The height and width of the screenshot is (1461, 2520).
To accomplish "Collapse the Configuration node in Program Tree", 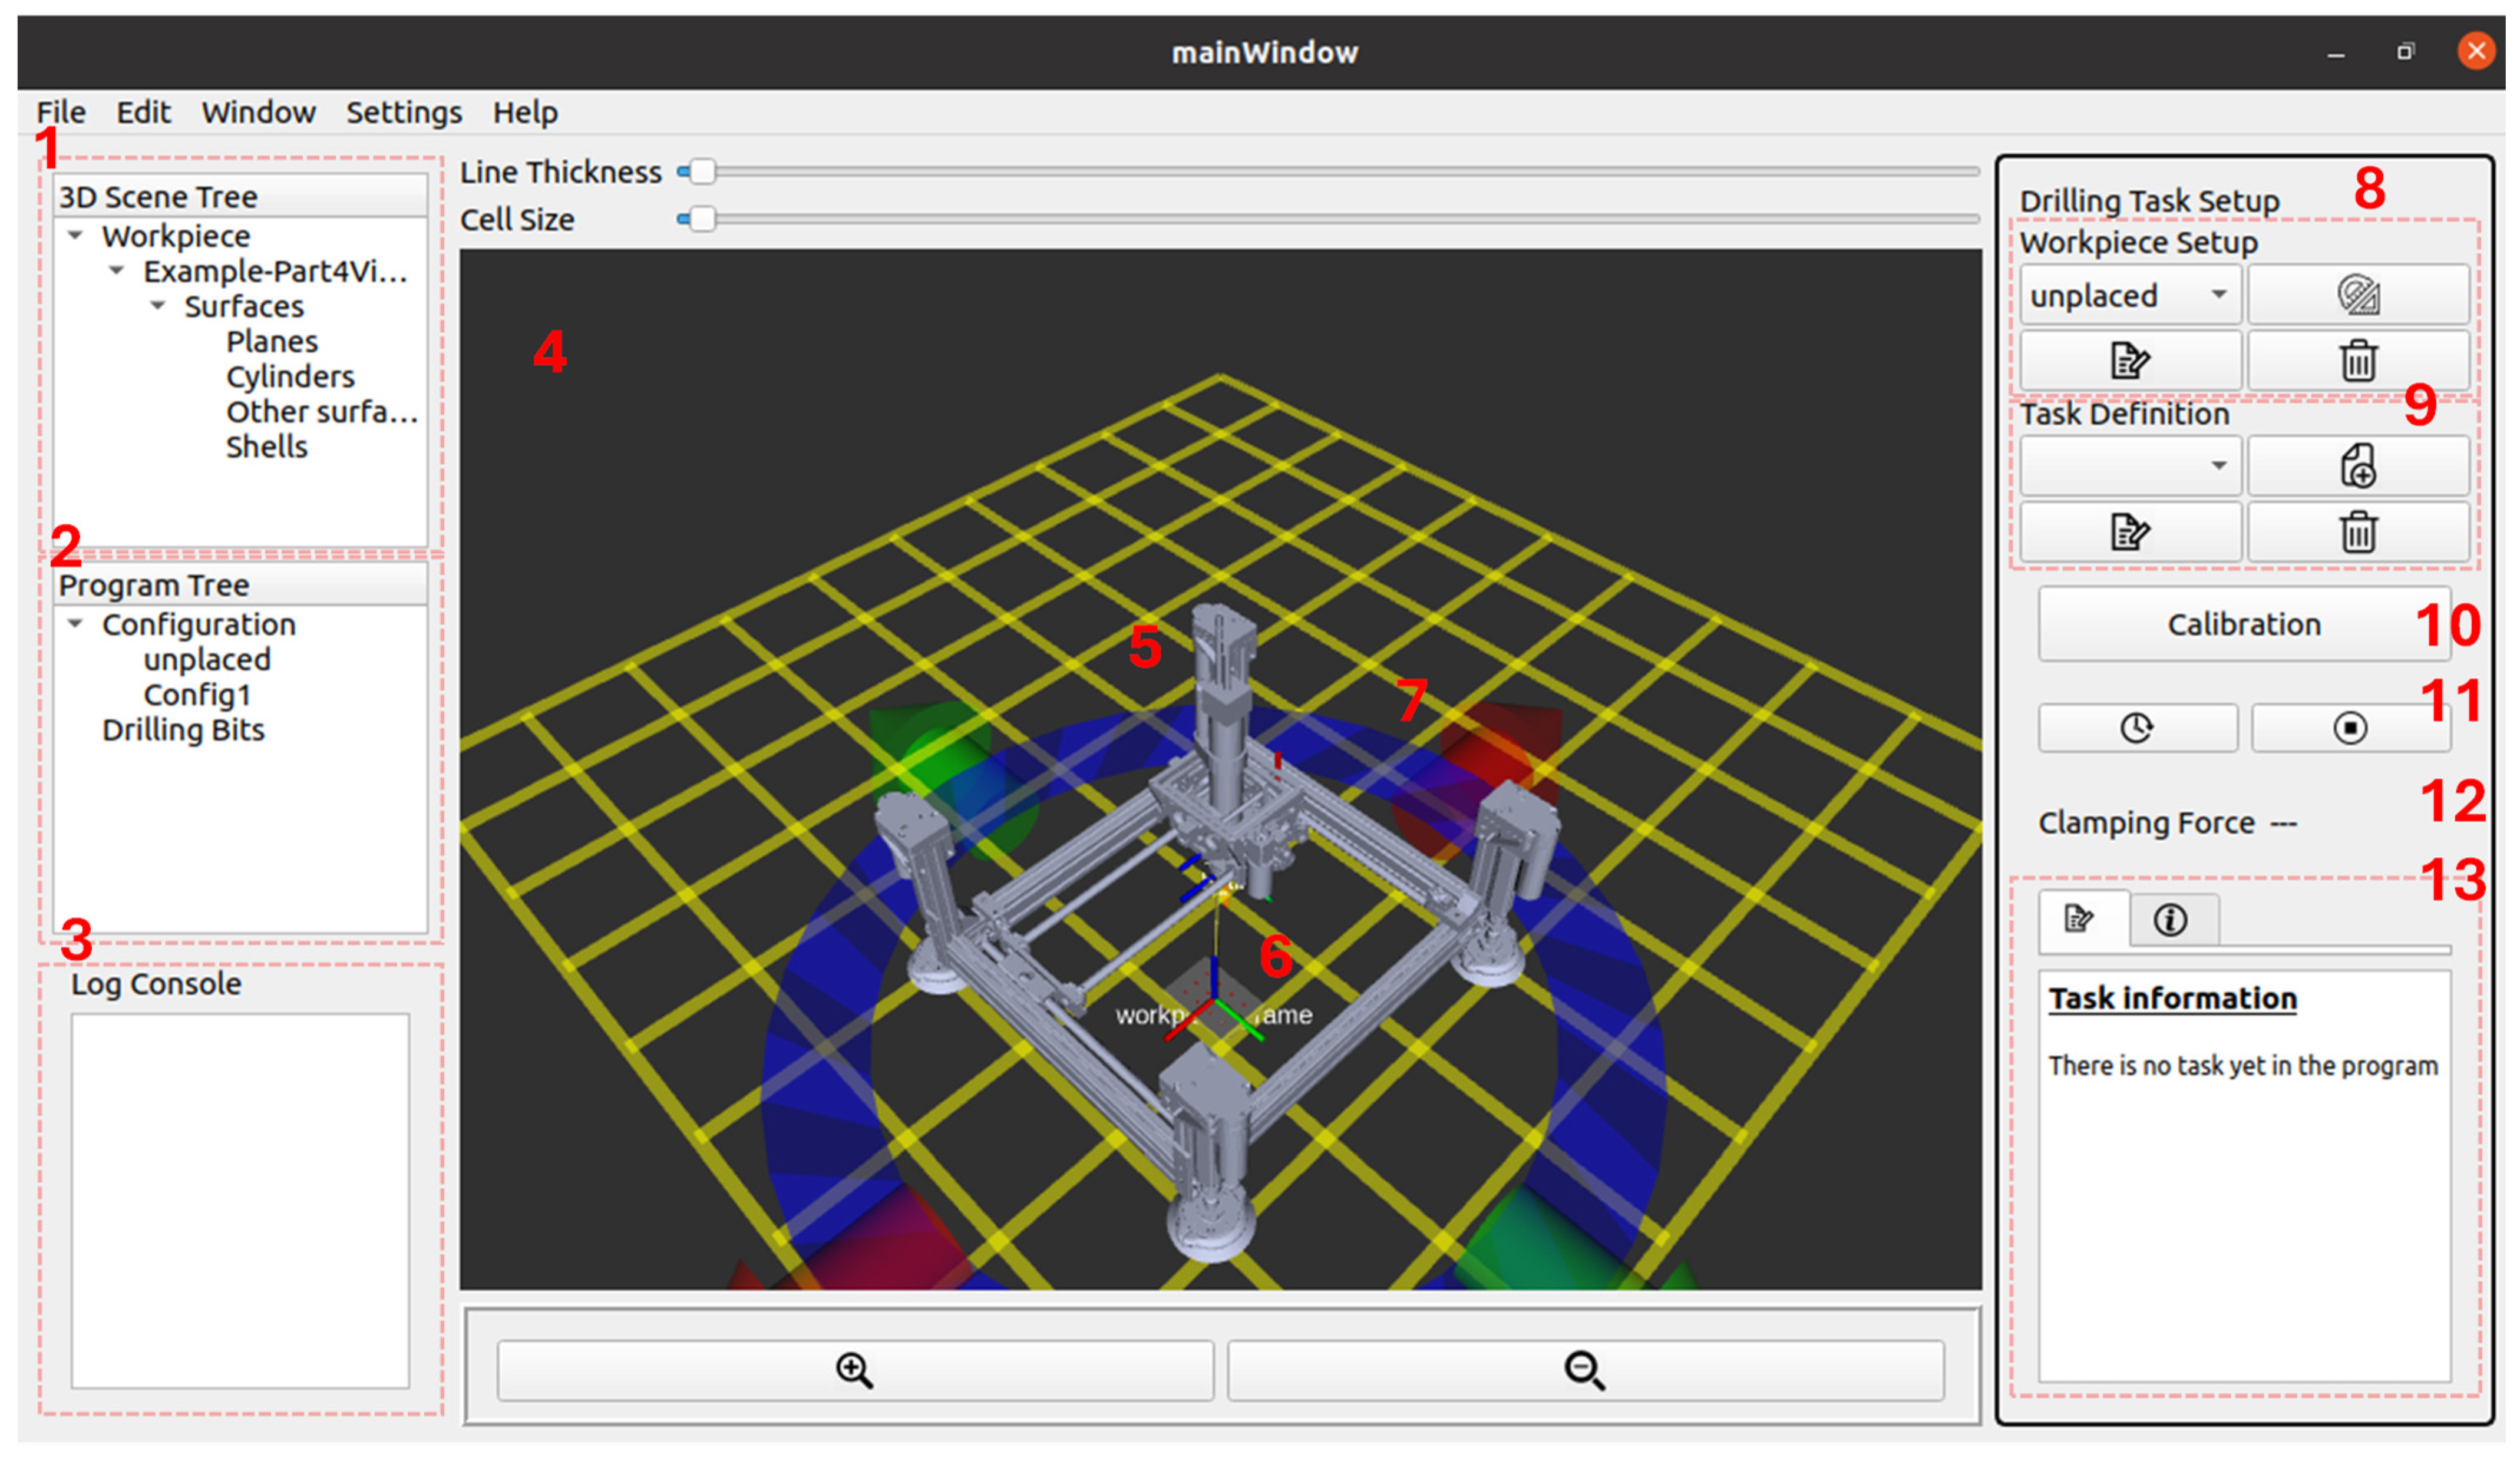I will 75,624.
